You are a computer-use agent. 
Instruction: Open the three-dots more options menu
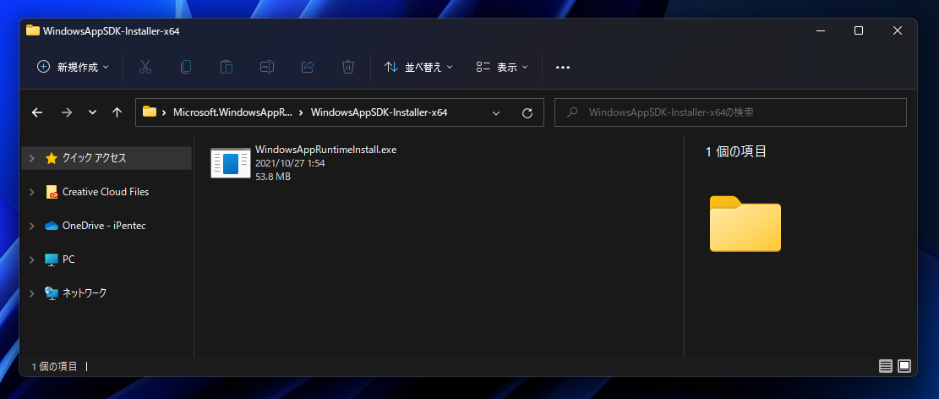[562, 67]
